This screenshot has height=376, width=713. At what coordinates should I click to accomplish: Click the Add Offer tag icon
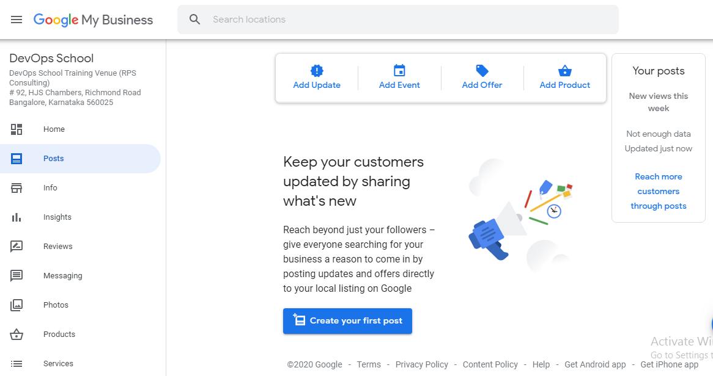(482, 70)
